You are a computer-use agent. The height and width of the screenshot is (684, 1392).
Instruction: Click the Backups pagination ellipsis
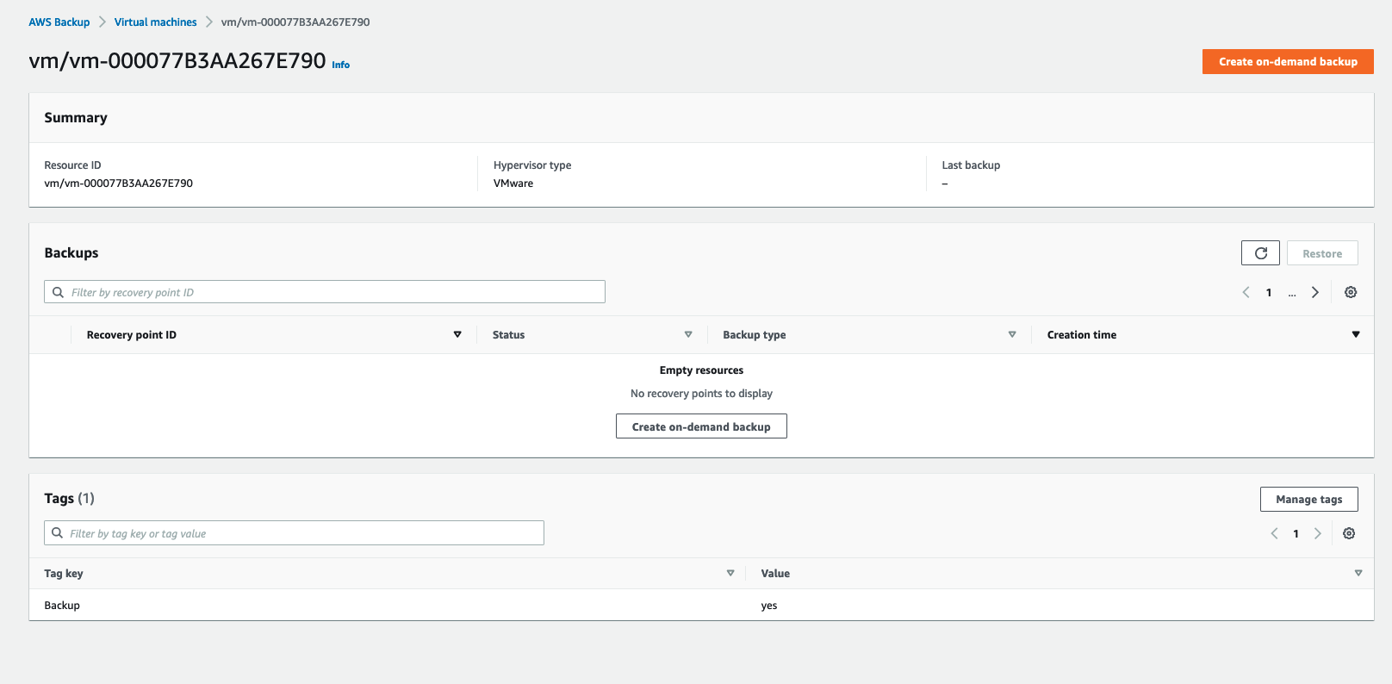[x=1292, y=293]
